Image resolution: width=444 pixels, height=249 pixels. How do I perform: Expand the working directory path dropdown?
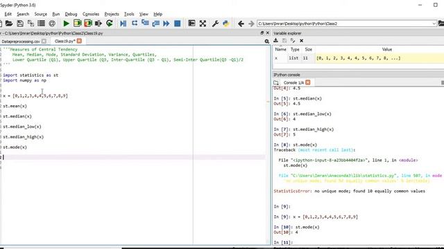pos(434,24)
